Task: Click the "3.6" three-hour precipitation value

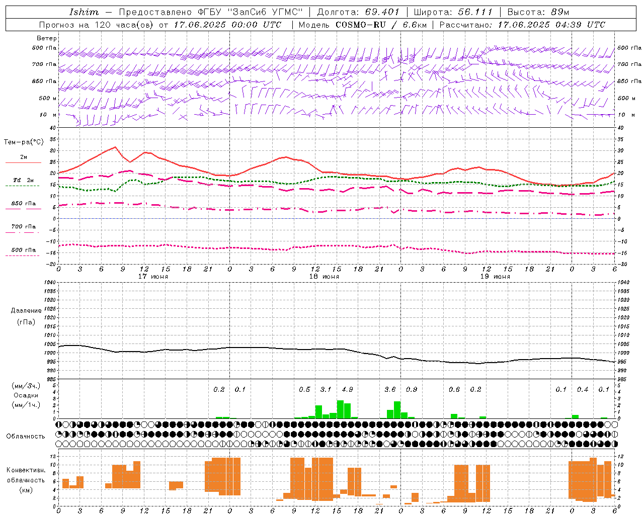Action: [x=390, y=389]
